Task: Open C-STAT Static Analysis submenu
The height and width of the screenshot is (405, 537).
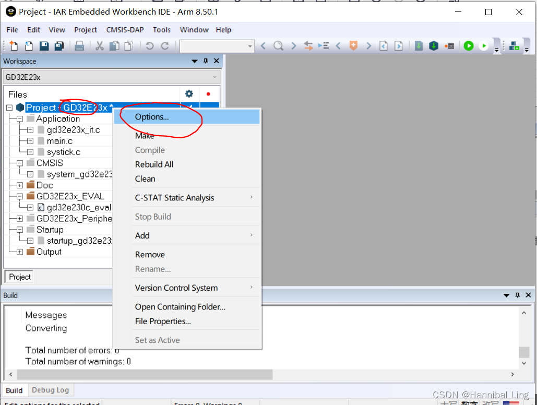Action: (x=187, y=198)
